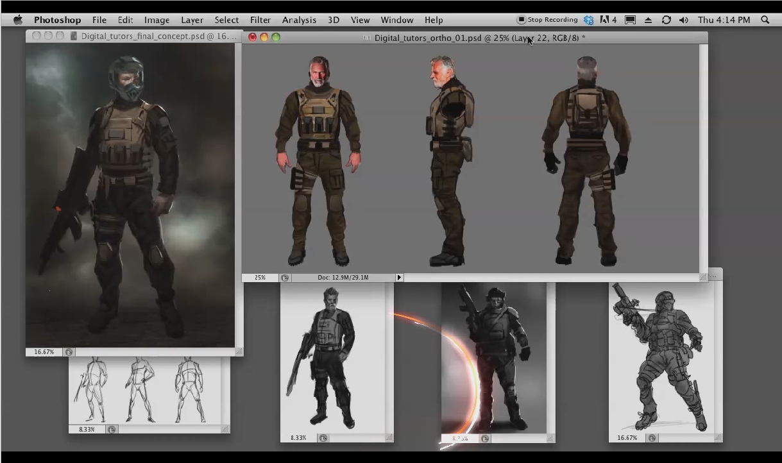The width and height of the screenshot is (782, 463).
Task: Click the sync arrows icon in menu bar
Action: click(666, 20)
